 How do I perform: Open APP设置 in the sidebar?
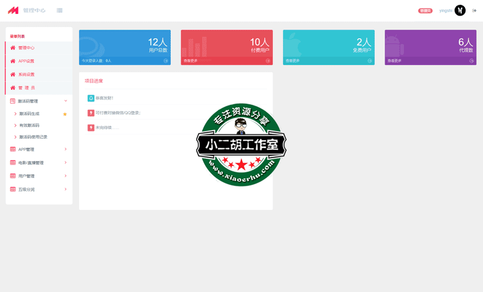[26, 61]
